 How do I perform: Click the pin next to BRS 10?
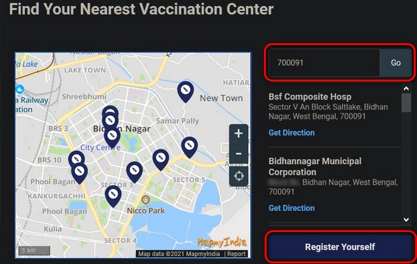coord(76,158)
